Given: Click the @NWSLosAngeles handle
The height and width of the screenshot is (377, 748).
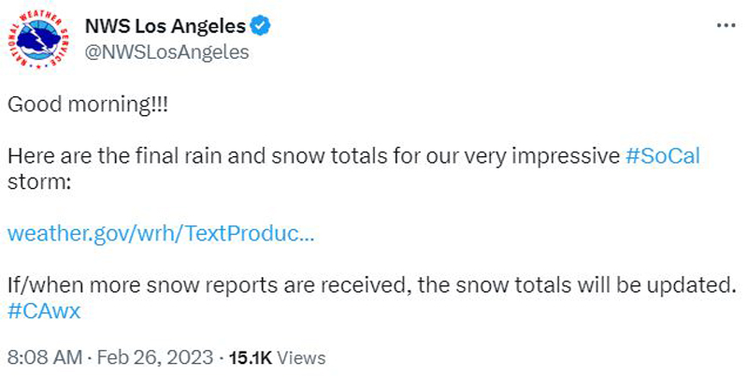Looking at the screenshot, I should point(167,52).
